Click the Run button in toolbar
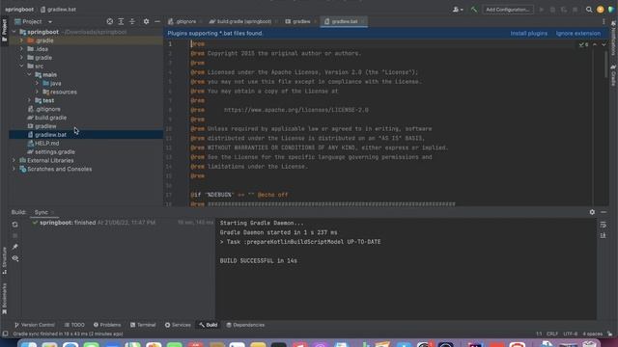Screen dimensions: 618x347 coord(541,10)
